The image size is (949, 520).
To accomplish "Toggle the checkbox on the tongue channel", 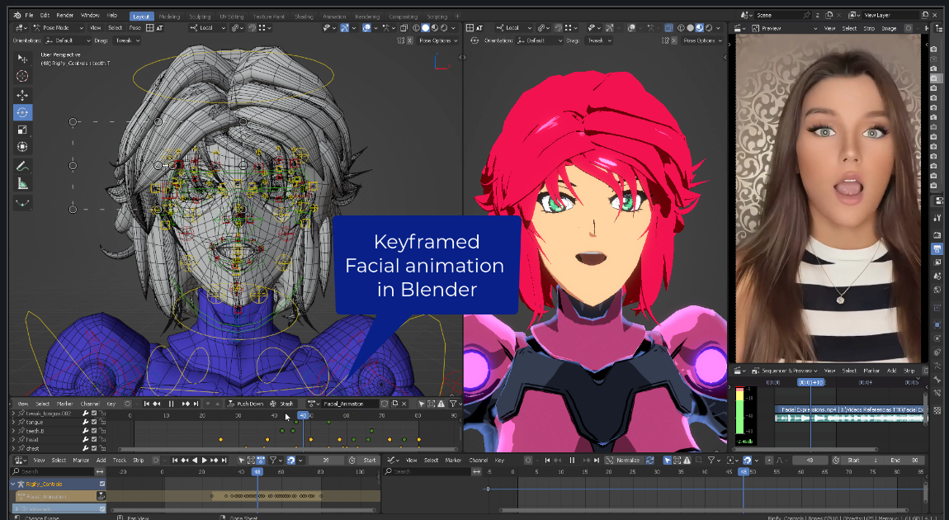I will pos(94,422).
